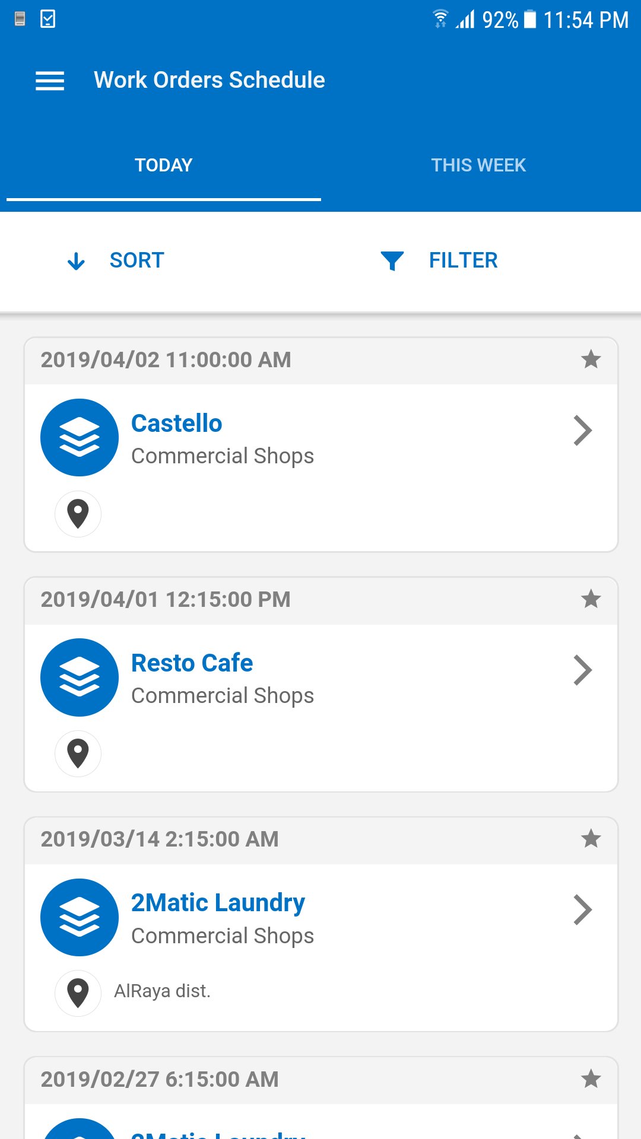Select the TODAY tab
The height and width of the screenshot is (1139, 641).
[x=164, y=165]
